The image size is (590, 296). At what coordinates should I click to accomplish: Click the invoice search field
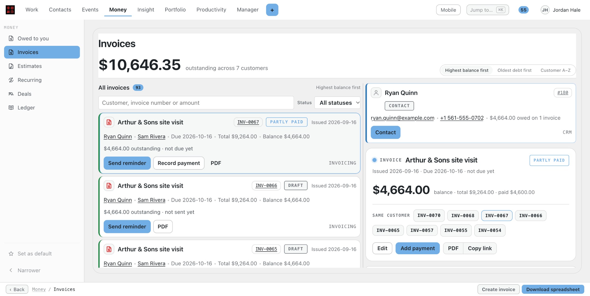click(x=196, y=103)
